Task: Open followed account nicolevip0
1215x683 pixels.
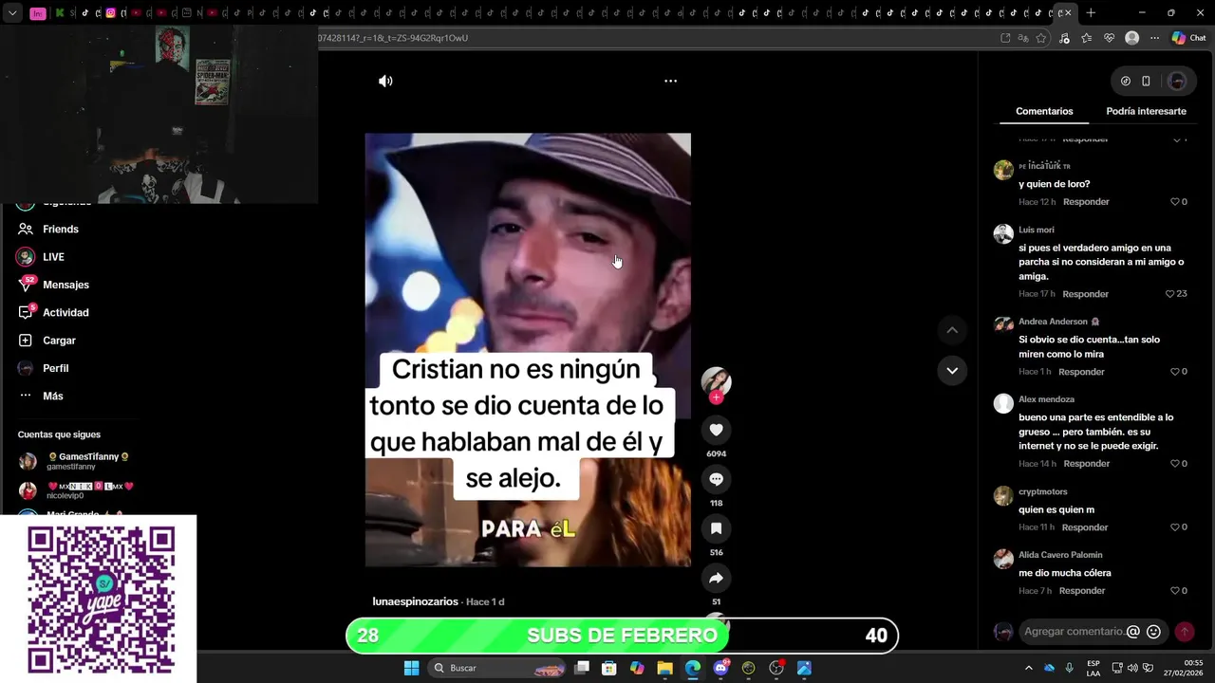Action: [76, 490]
